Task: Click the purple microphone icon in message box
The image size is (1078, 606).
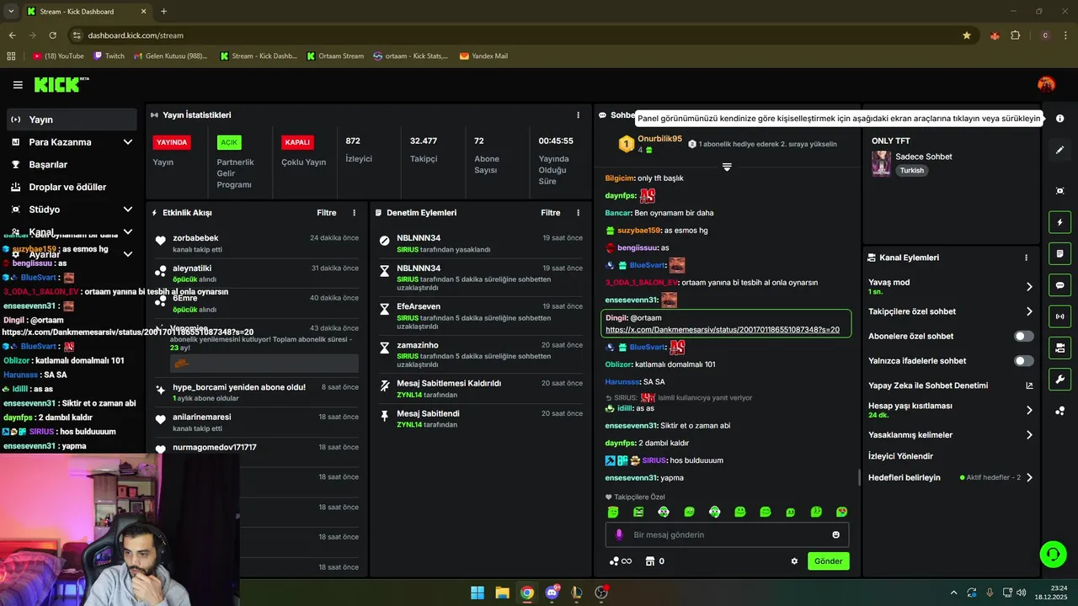Action: 619,534
